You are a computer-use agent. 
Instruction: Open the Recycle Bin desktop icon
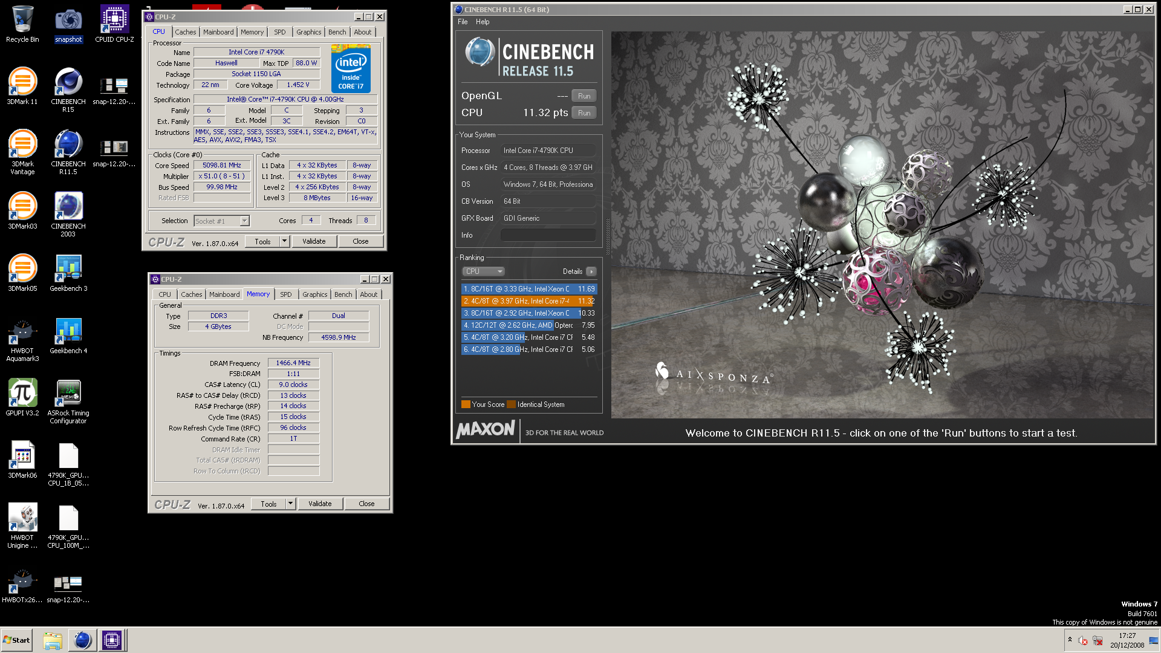tap(22, 24)
